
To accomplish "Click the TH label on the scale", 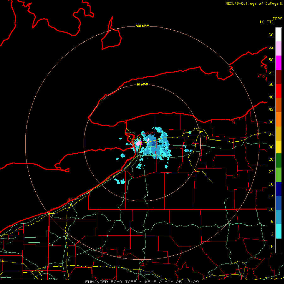I will tap(271, 246).
